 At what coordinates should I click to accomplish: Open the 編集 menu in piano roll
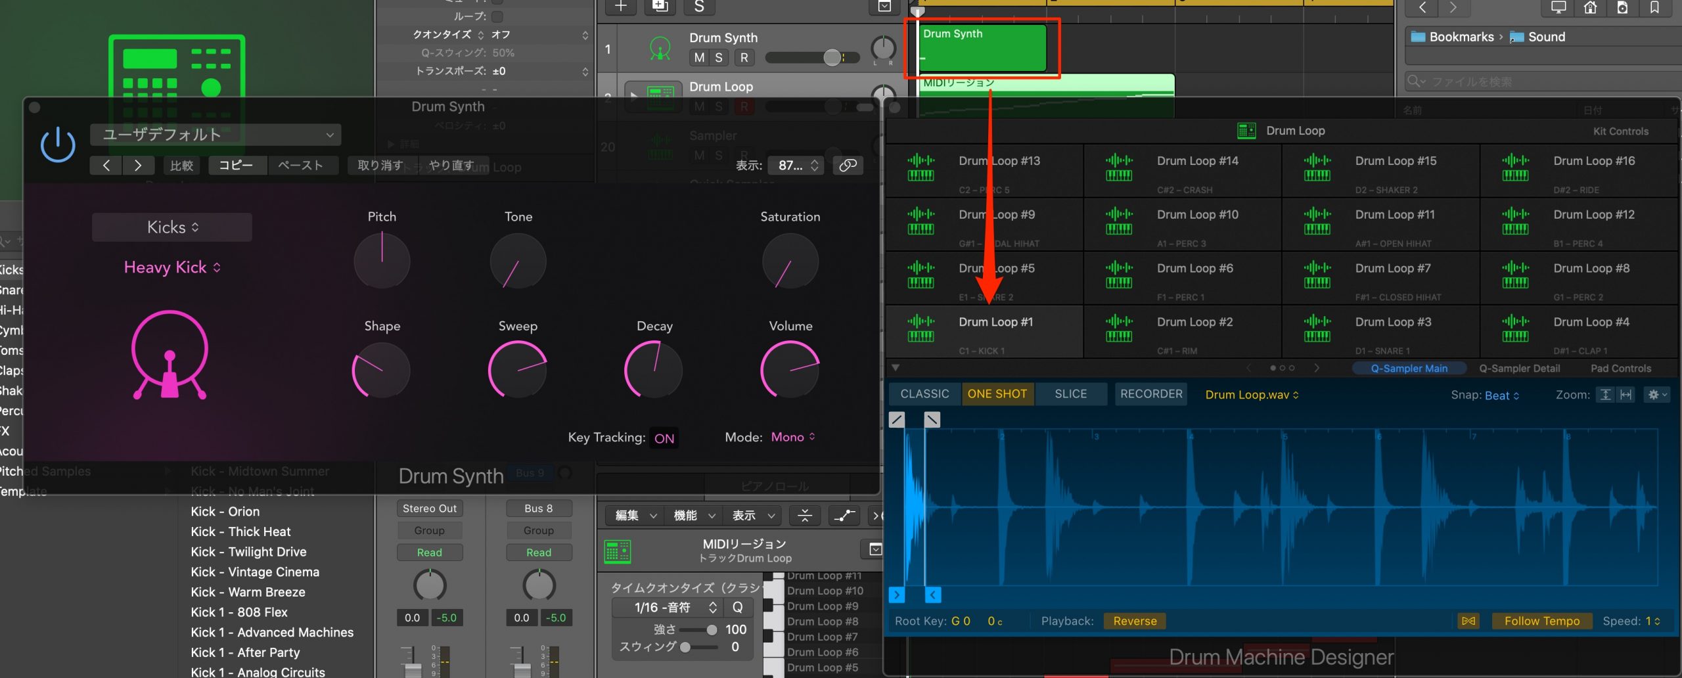tap(635, 516)
